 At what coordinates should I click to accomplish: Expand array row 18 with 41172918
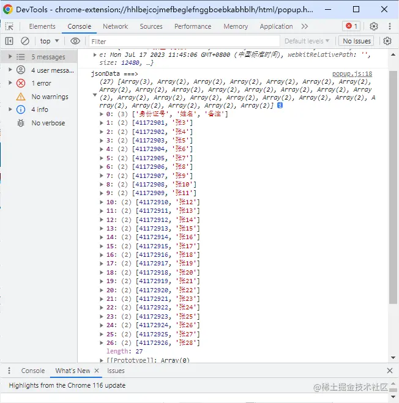102,272
